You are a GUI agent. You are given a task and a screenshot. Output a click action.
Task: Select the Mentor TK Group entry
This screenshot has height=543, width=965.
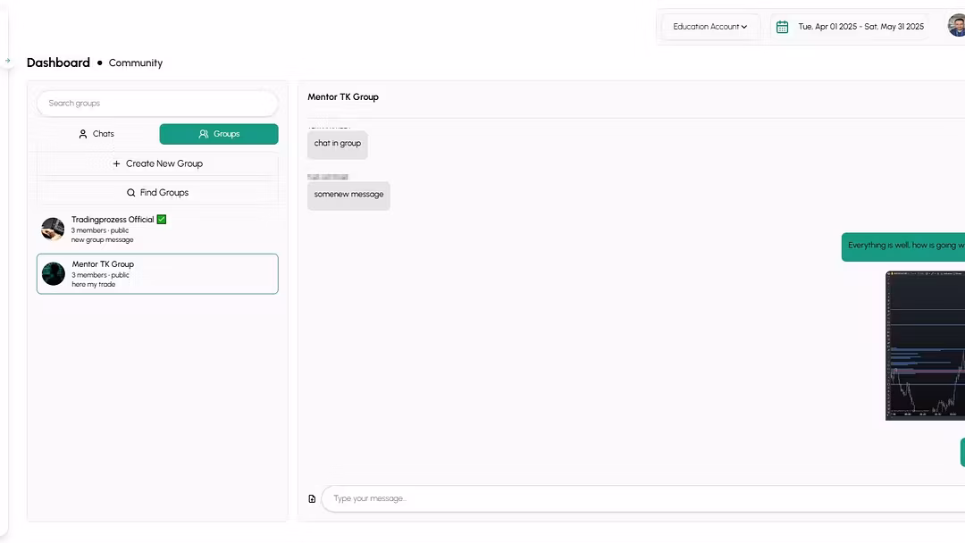pos(157,273)
